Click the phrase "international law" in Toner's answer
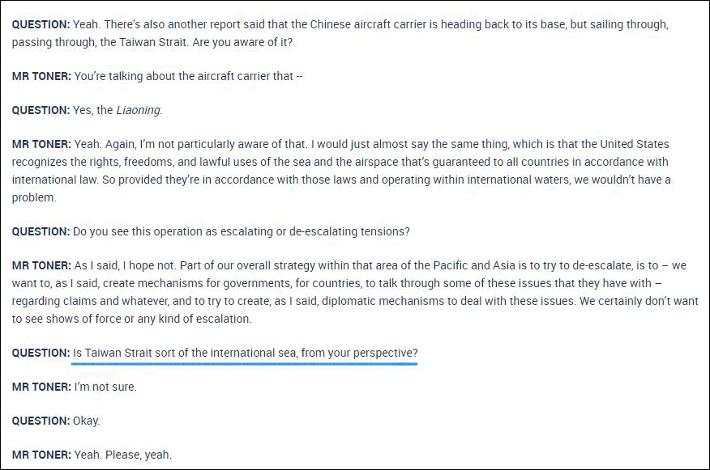Image resolution: width=710 pixels, height=470 pixels. 54,180
